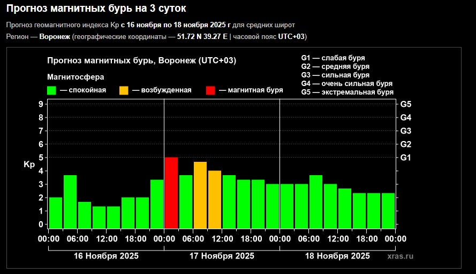
Task: Click the taller orange bar on 17 November
Action: pos(200,195)
